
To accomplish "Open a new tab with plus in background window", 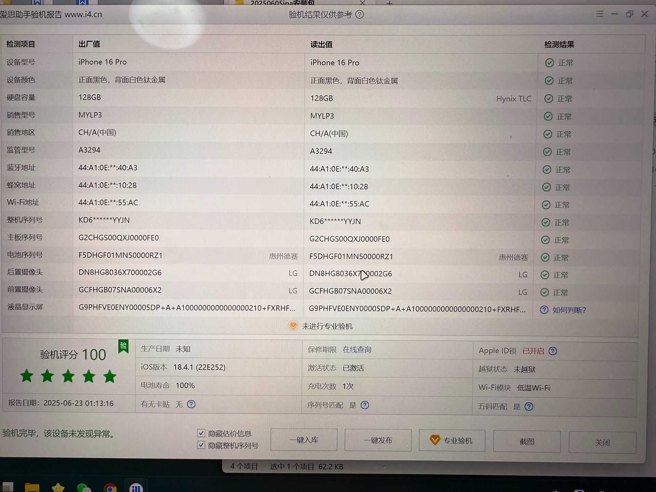I will click(389, 3).
